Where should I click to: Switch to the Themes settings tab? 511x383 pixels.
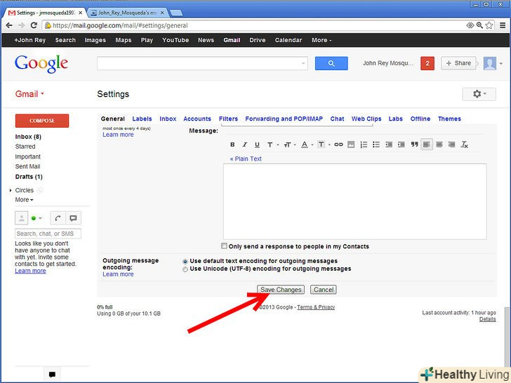(449, 119)
